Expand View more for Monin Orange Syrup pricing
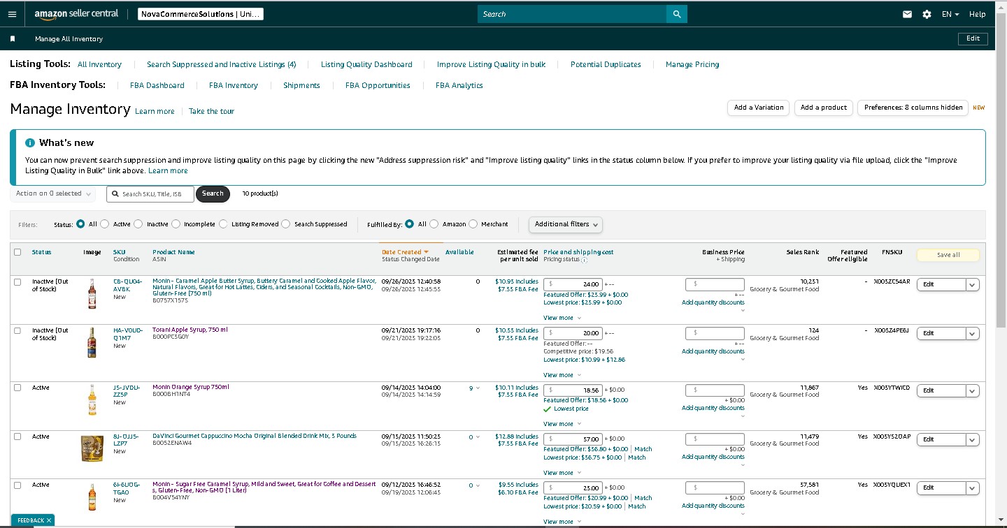 (x=562, y=424)
